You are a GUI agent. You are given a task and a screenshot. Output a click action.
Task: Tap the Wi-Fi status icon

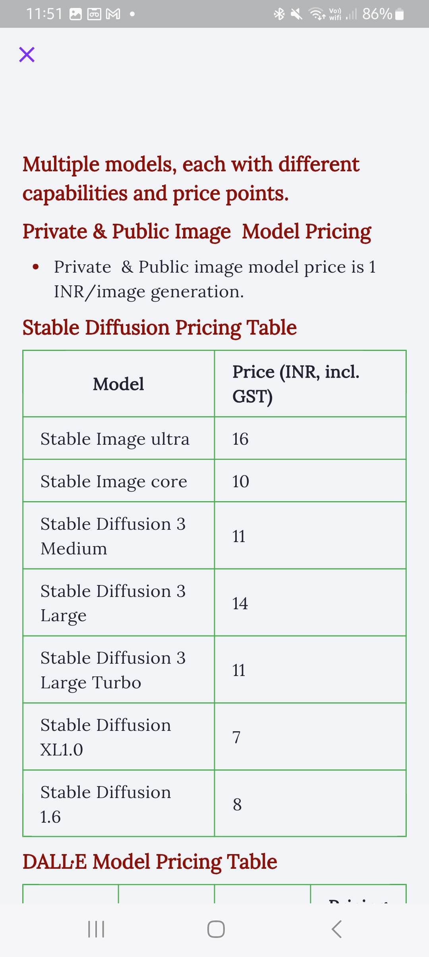[x=317, y=14]
